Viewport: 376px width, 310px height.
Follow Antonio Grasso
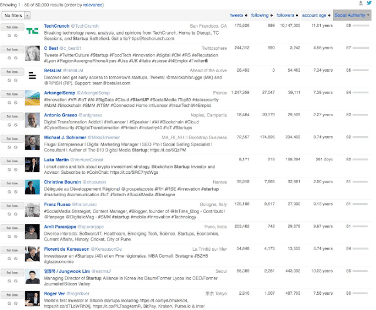click(x=12, y=116)
